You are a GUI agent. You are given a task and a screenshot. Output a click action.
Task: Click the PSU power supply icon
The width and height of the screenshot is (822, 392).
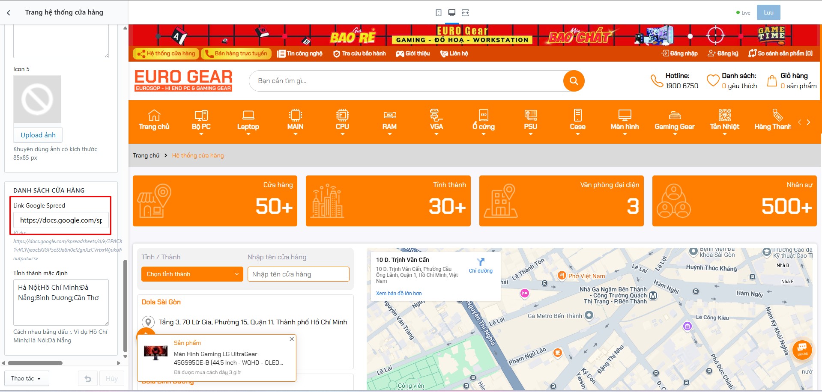[x=531, y=115]
